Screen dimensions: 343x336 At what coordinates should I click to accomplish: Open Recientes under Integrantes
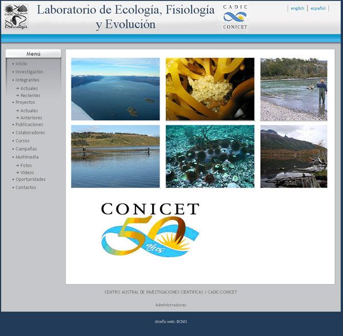click(x=30, y=95)
